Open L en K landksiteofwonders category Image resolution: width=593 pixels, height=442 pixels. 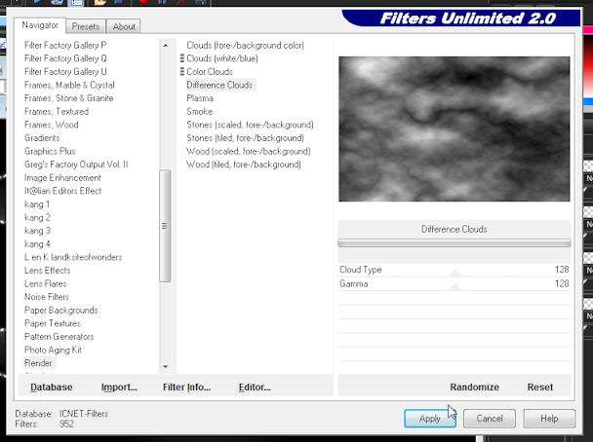tap(73, 257)
